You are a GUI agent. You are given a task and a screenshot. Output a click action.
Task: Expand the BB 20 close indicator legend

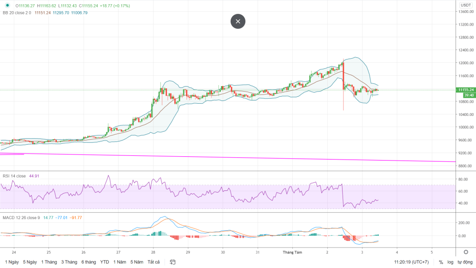point(17,13)
